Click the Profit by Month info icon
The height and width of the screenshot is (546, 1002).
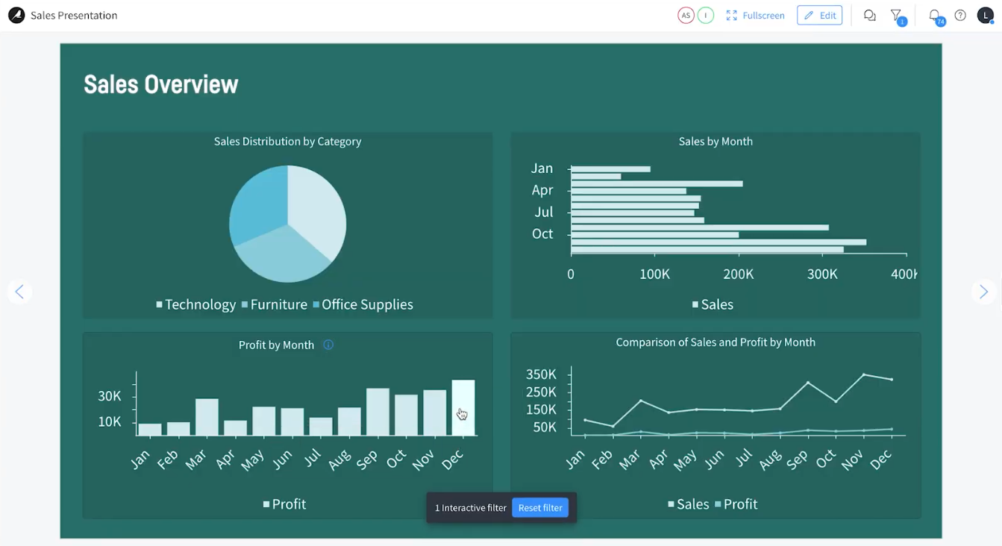[x=328, y=345]
